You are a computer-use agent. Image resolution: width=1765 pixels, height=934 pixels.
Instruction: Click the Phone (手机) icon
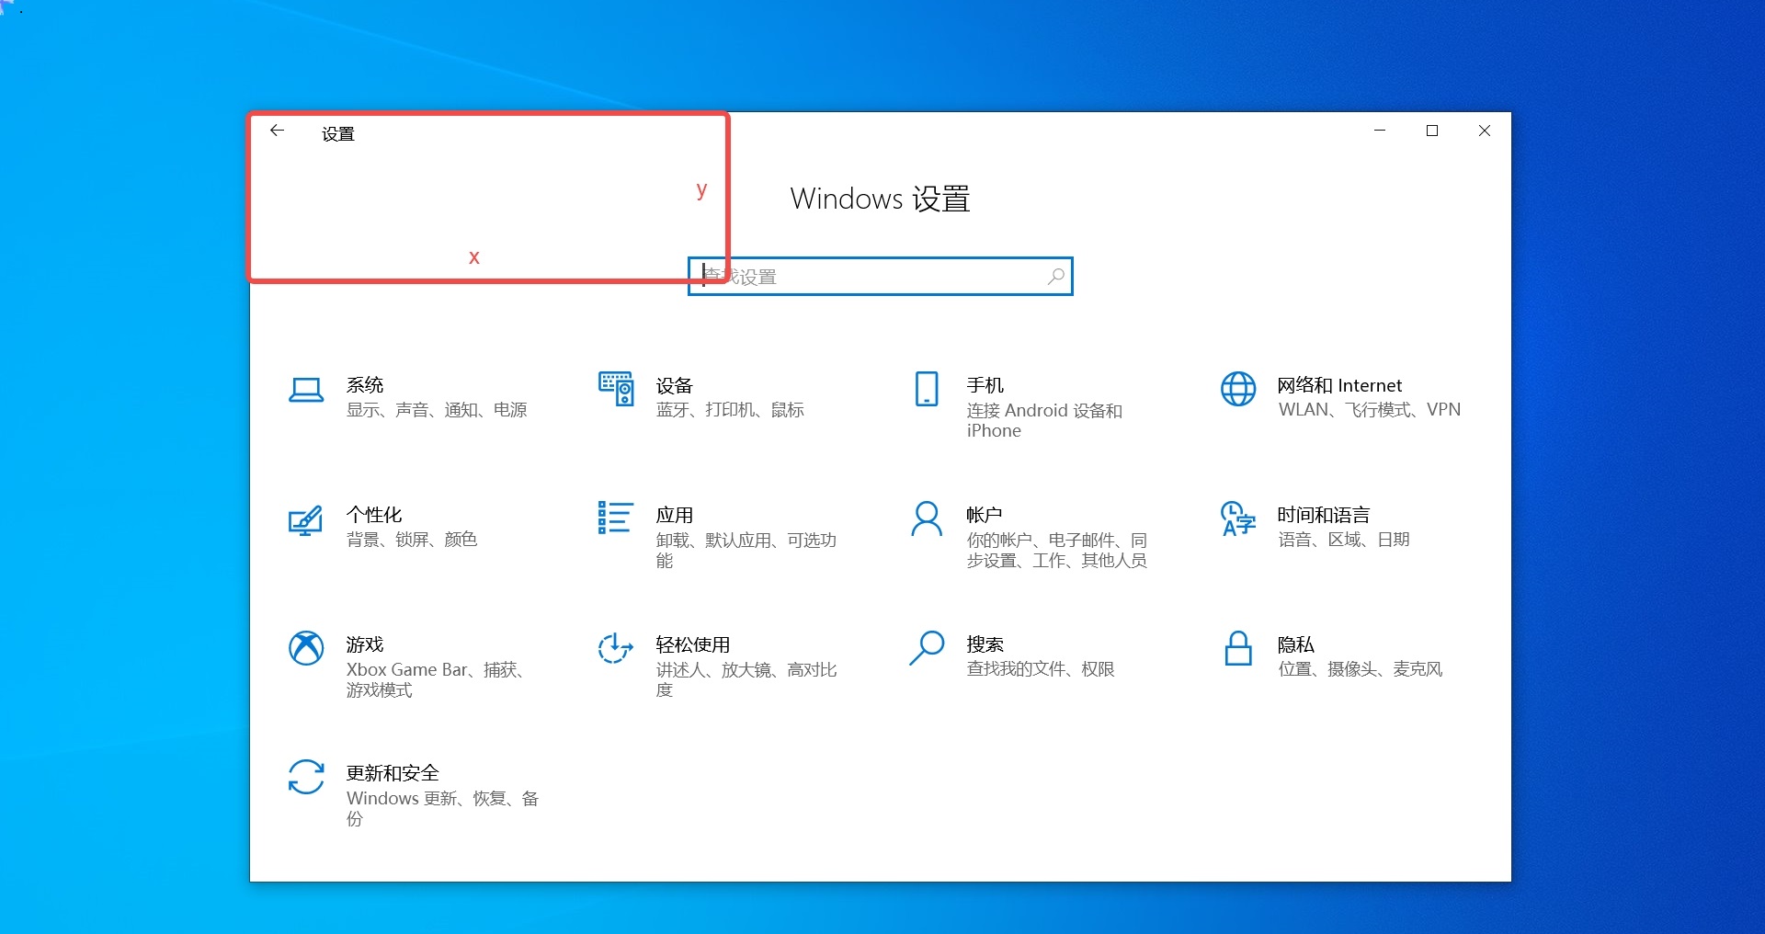tap(927, 389)
